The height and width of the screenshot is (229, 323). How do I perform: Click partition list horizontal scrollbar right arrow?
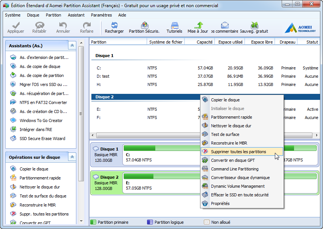tap(317, 136)
